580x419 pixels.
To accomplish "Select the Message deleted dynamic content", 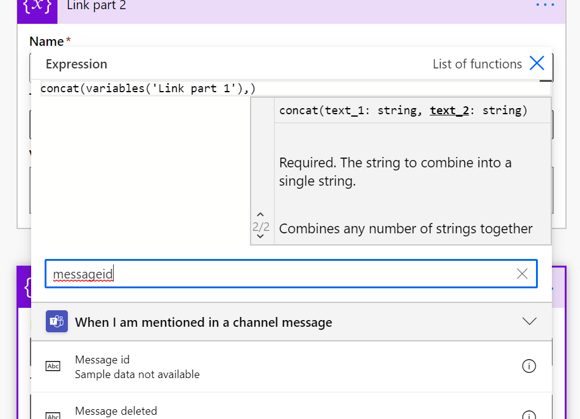I will tap(116, 411).
